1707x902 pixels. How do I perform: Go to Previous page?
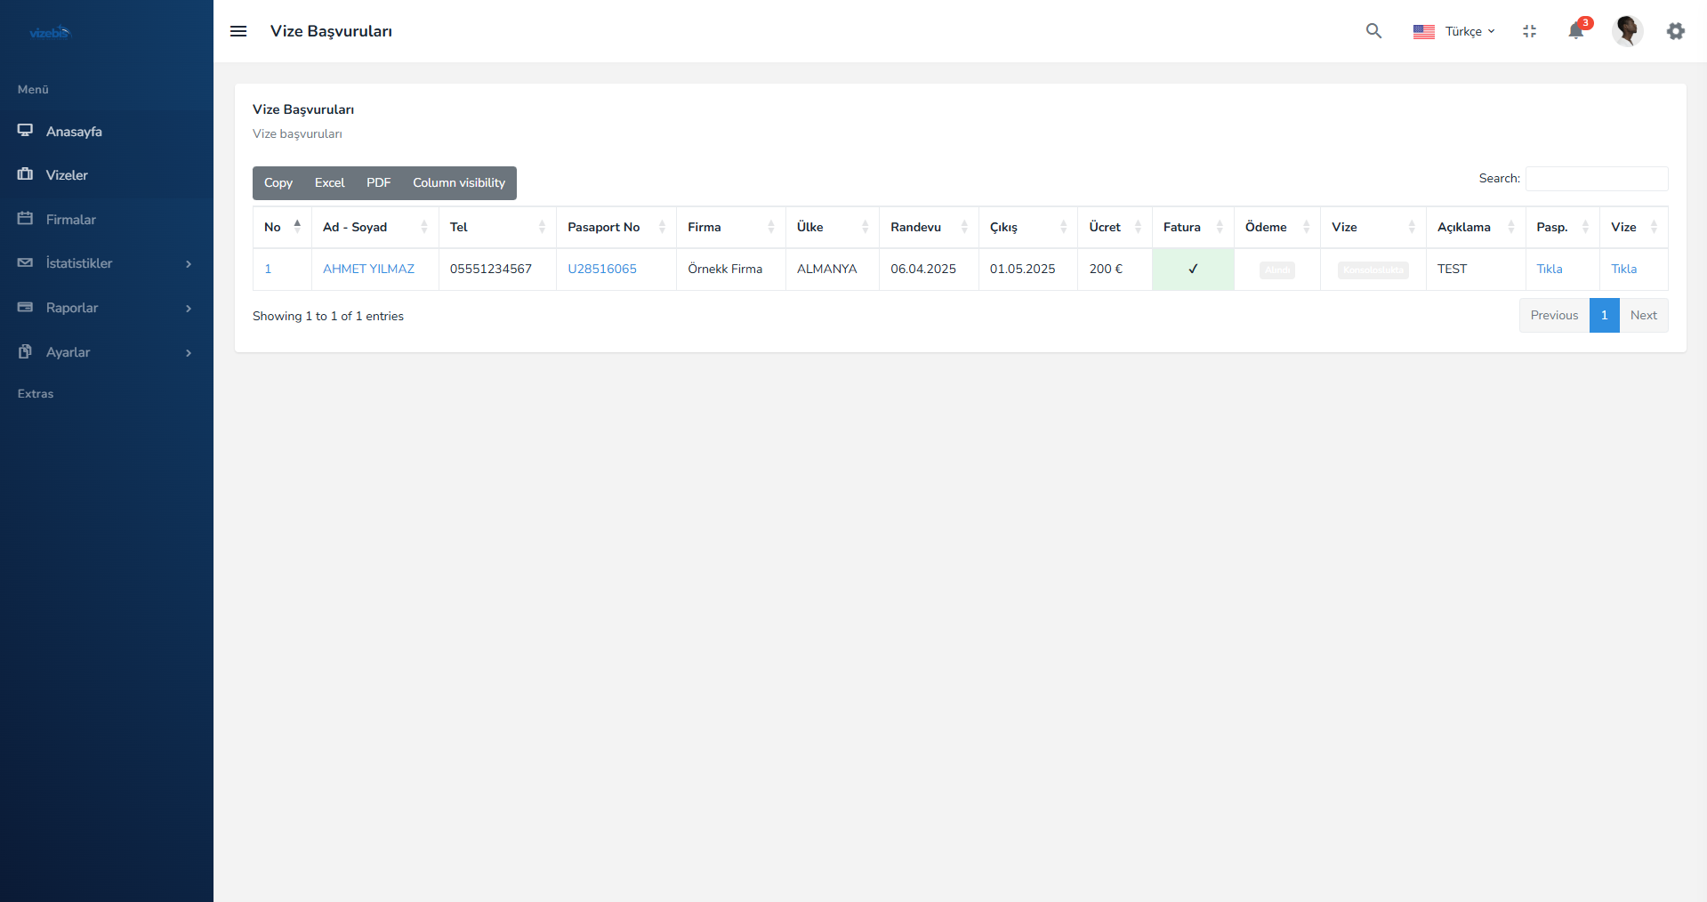[x=1554, y=316]
